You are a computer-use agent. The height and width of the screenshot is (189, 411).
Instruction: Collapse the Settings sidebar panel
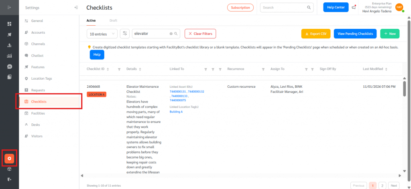click(76, 8)
